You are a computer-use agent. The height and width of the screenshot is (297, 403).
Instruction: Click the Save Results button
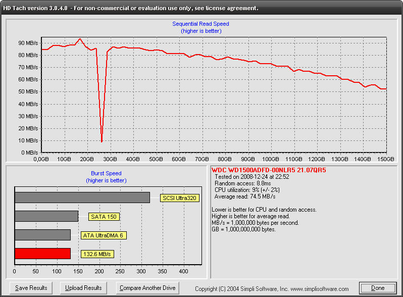(31, 288)
